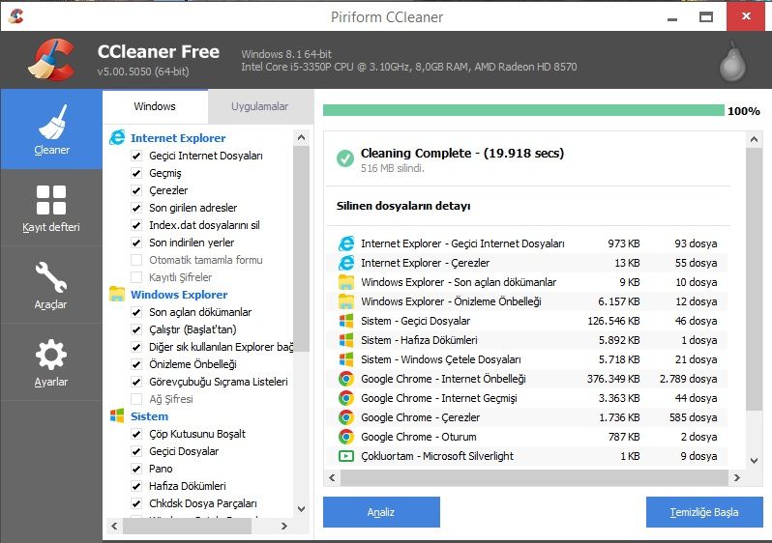Enable the Ağ Şifresi checkbox

(136, 399)
